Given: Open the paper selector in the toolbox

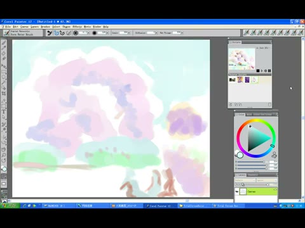Looking at the screenshot, I should tap(4, 176).
